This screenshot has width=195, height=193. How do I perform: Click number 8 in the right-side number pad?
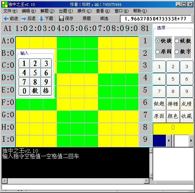(173, 91)
